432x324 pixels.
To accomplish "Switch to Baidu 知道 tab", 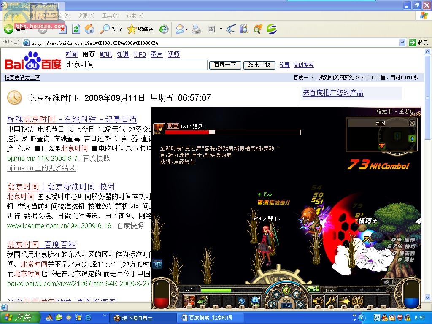I will (123, 54).
